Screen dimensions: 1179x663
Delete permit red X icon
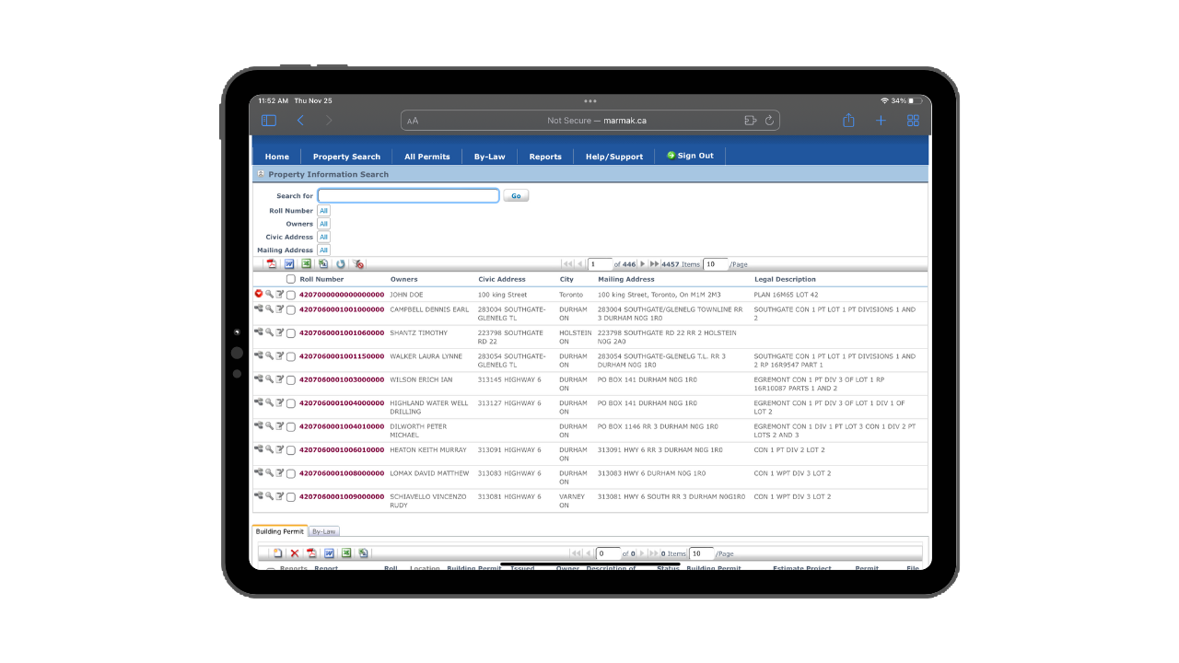(295, 553)
